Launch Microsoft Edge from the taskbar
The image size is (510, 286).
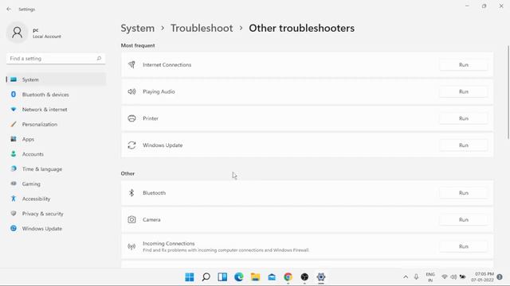239,277
